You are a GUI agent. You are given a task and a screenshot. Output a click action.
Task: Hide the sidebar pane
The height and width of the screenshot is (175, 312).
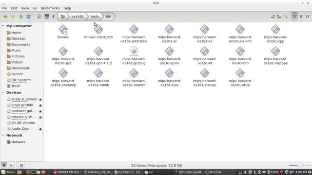(x=21, y=165)
